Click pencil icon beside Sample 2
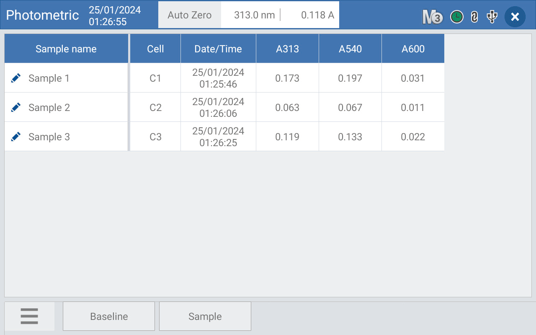This screenshot has width=536, height=335. coord(16,107)
